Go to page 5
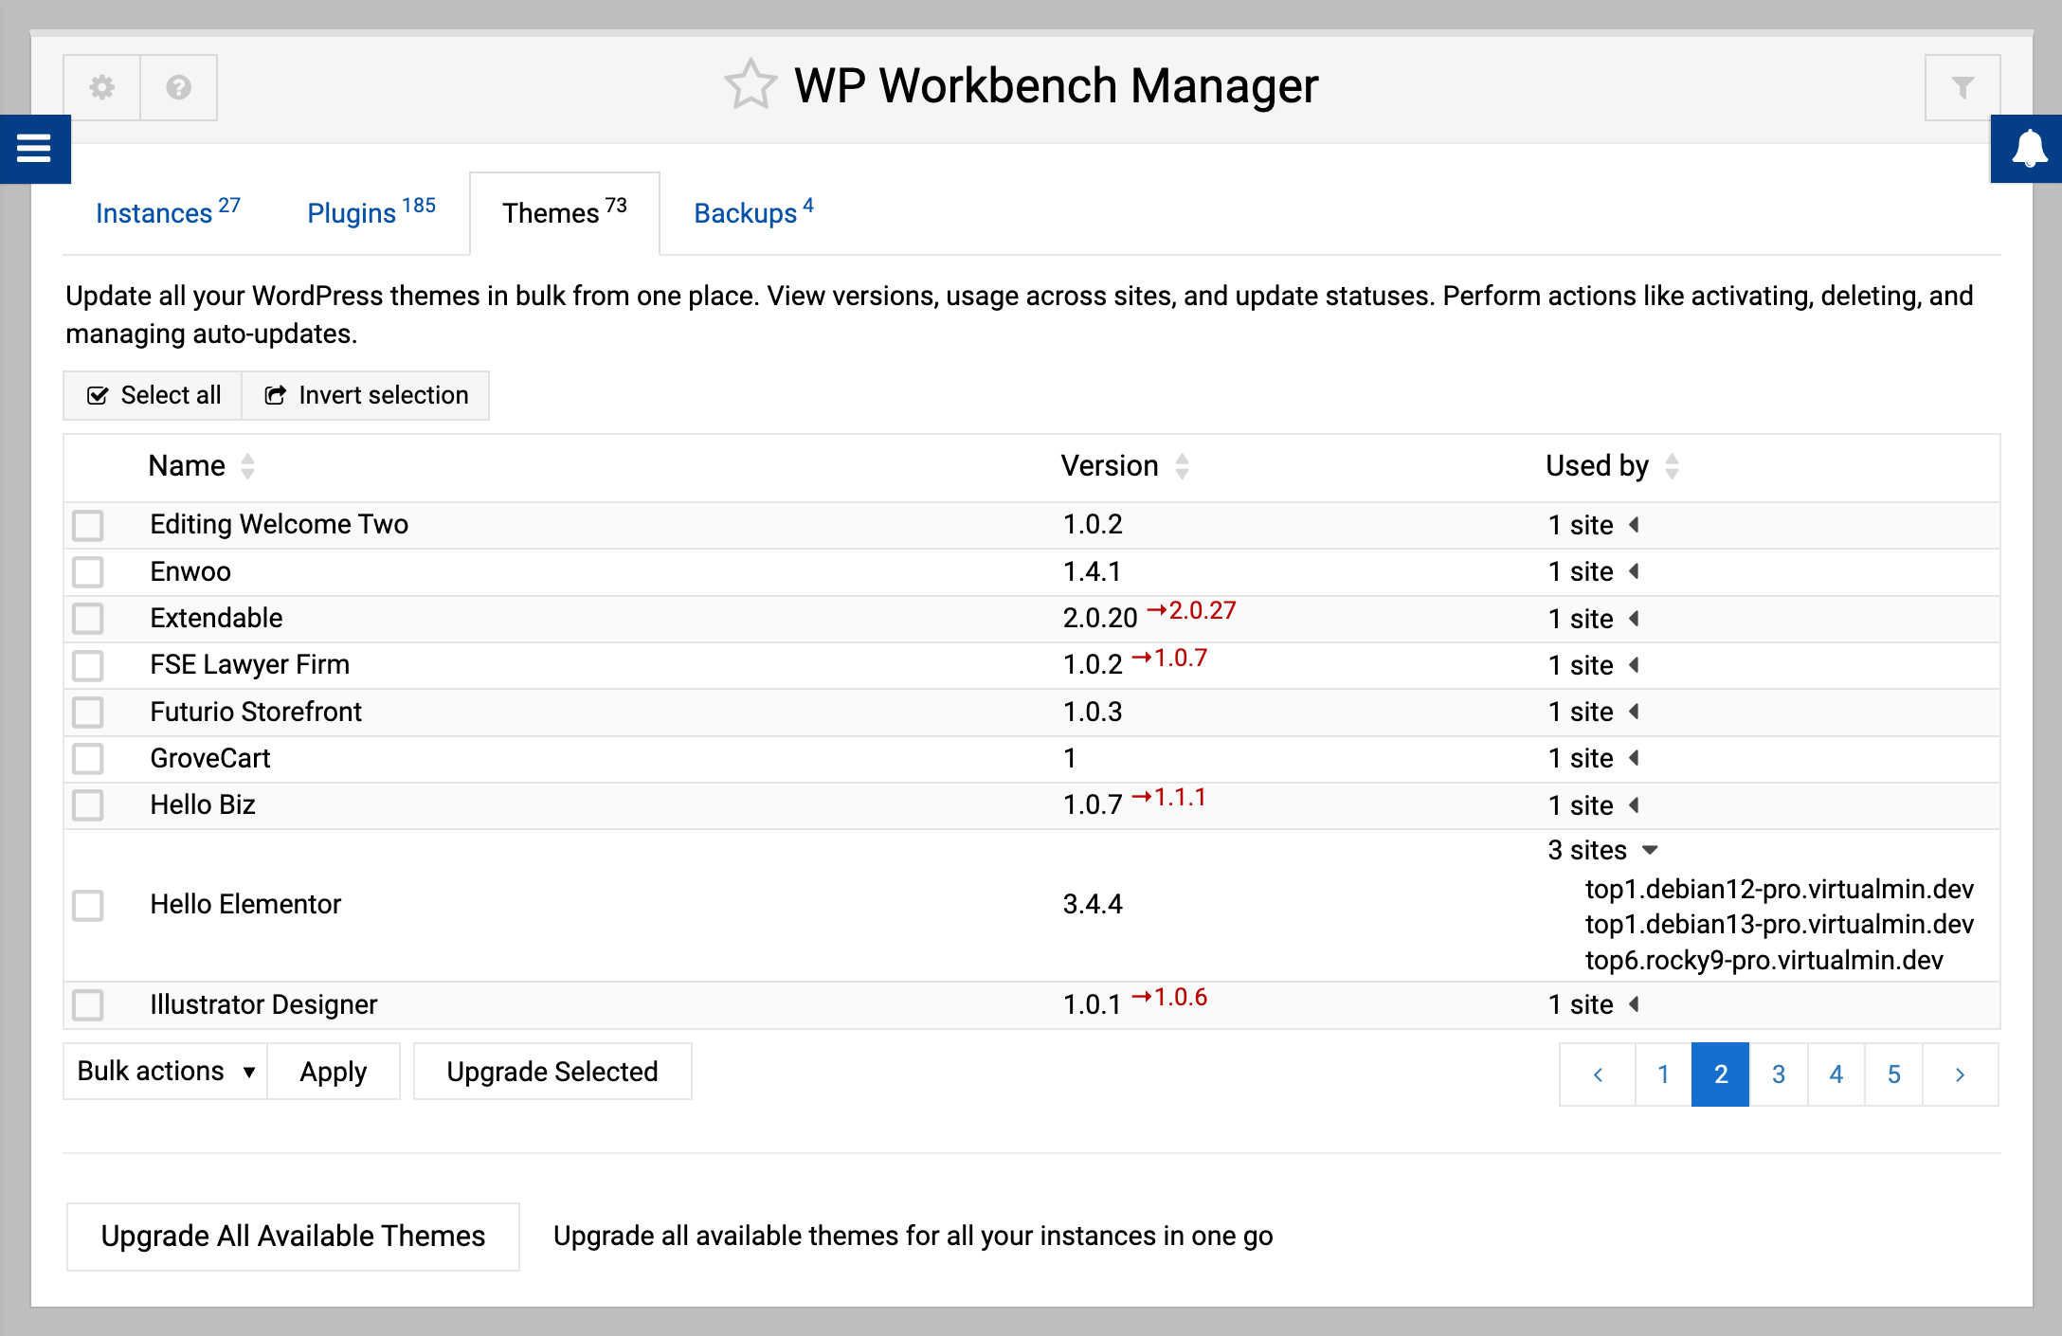This screenshot has height=1336, width=2062. 1894,1074
